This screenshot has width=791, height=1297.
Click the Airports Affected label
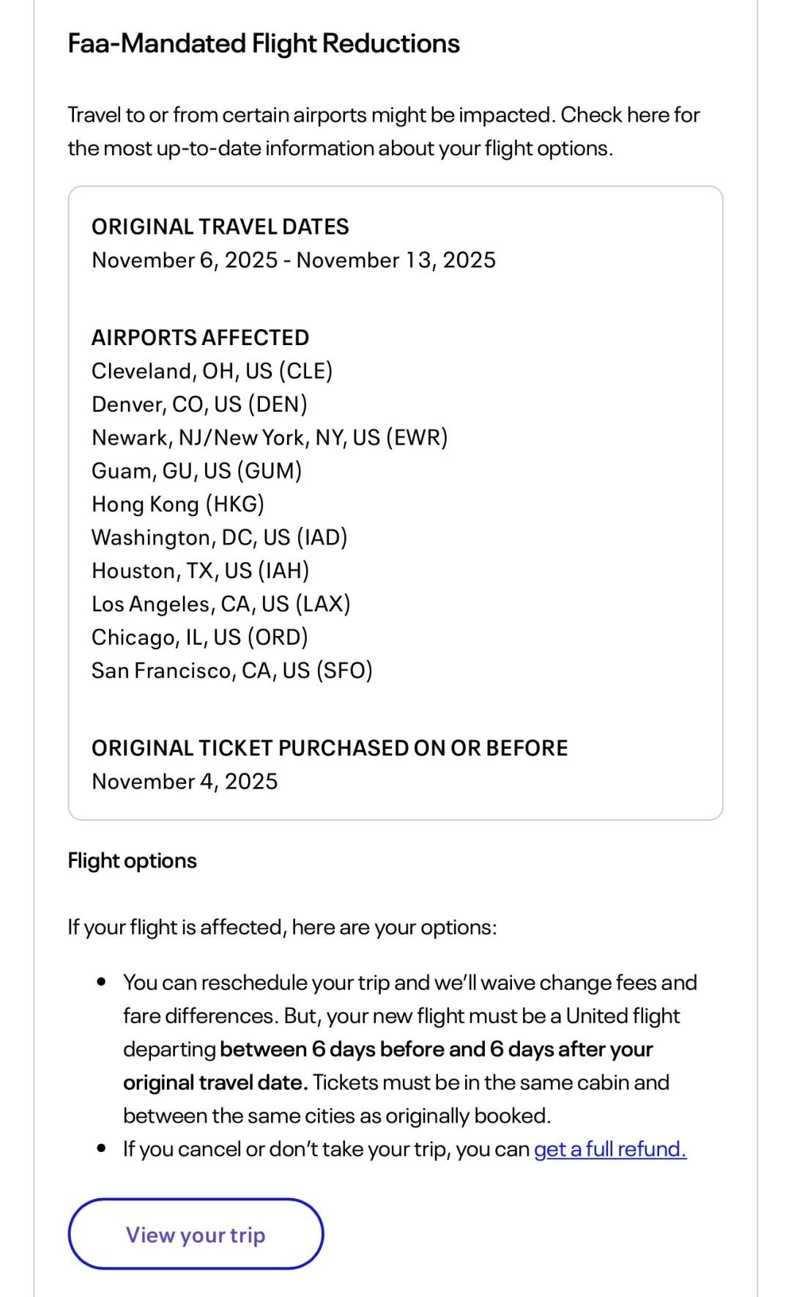click(x=200, y=338)
